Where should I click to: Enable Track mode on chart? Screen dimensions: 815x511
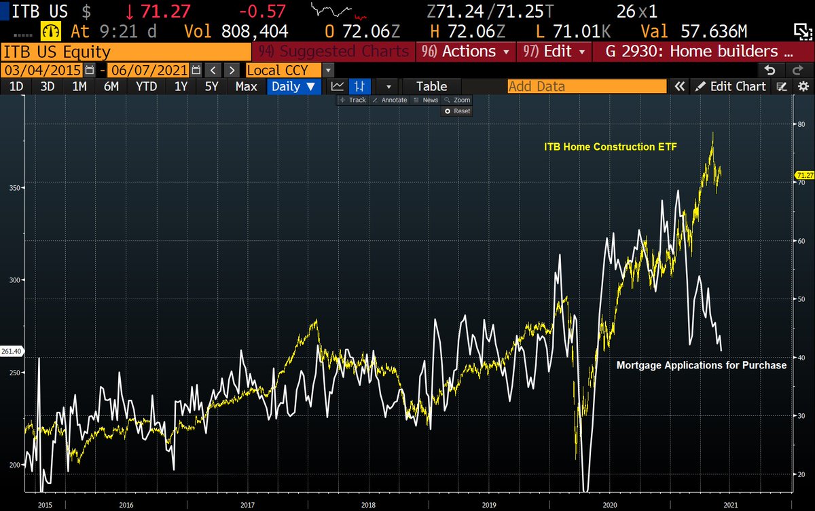[x=353, y=100]
